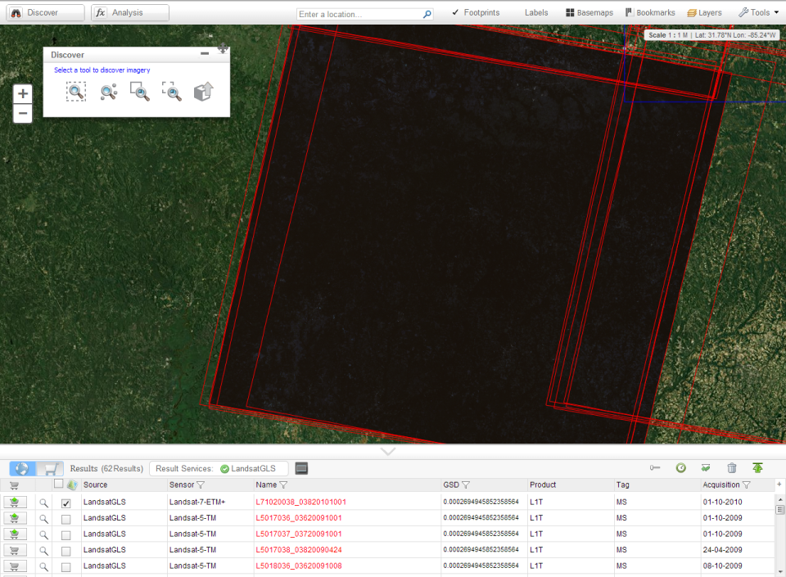Open the Basemaps menu
Viewport: 786px width, 577px height.
click(x=589, y=12)
